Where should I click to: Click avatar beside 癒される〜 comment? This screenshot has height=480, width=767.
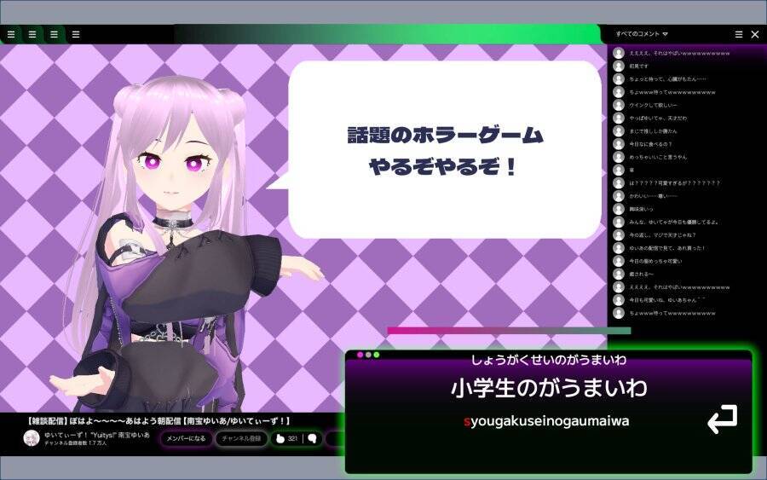click(x=619, y=274)
